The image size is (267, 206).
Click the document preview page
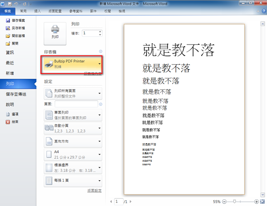point(184,109)
